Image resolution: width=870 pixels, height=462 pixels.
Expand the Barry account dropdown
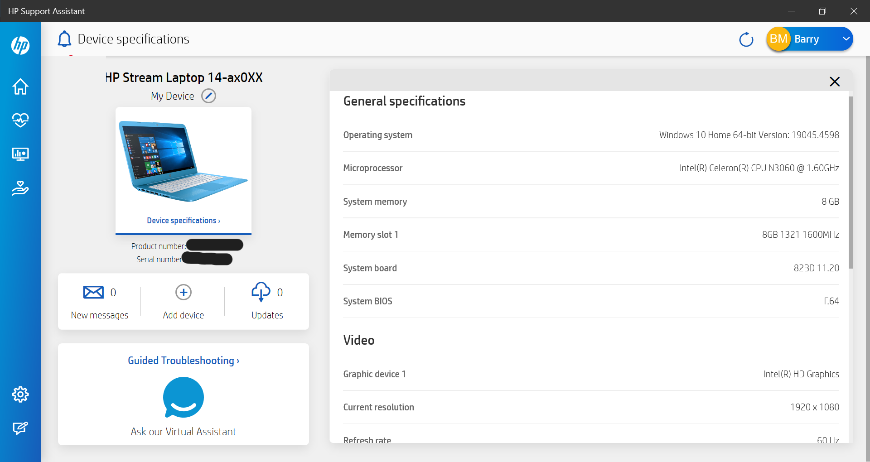(846, 39)
